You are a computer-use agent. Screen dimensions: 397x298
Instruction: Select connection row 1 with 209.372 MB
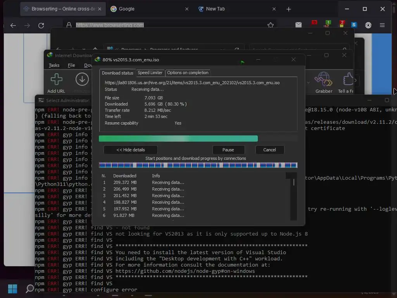143,182
